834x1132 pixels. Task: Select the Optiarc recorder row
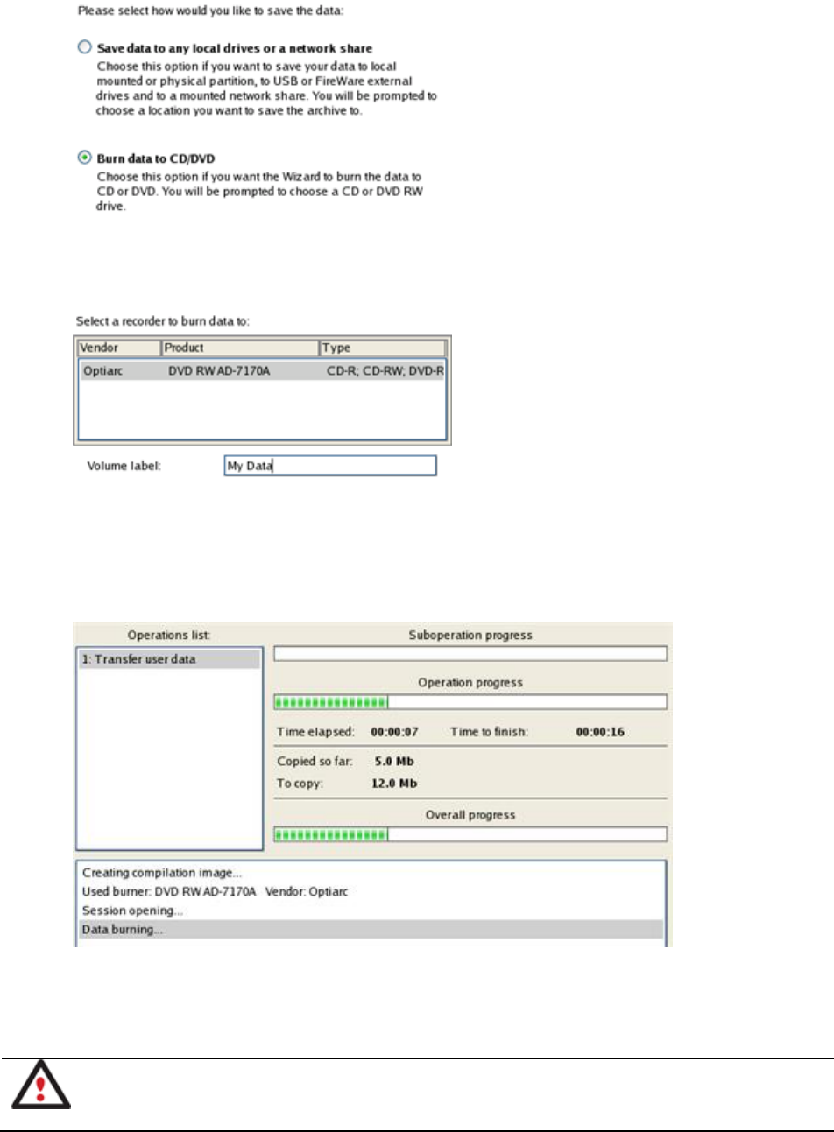coord(262,371)
